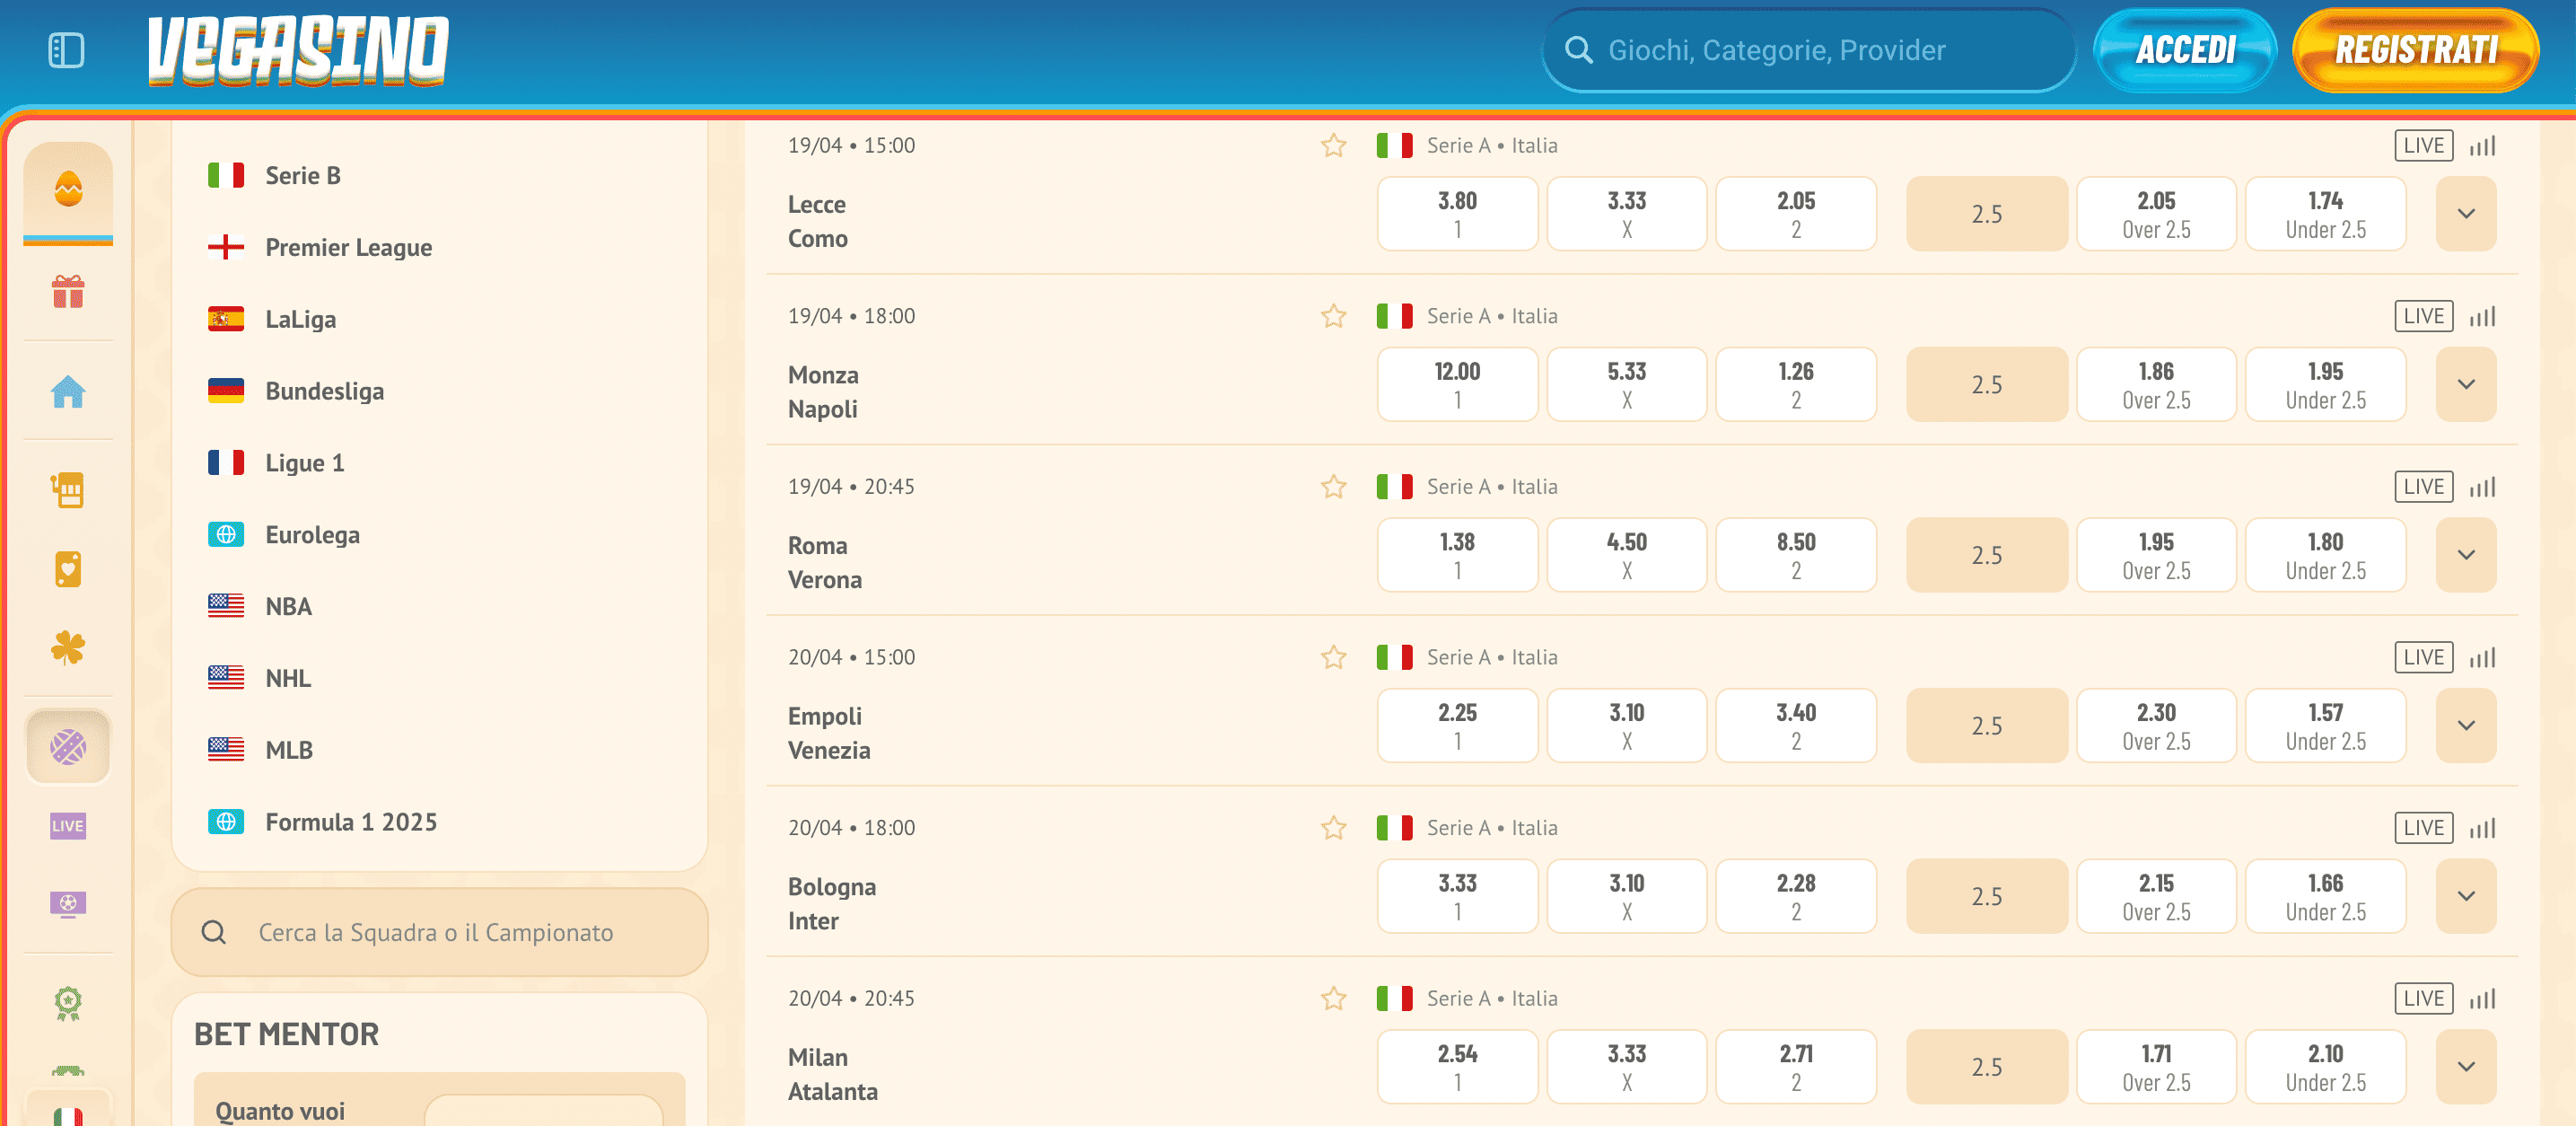Toggle the favorite star on Lecce vs Como
This screenshot has height=1126, width=2576.
pyautogui.click(x=1333, y=145)
